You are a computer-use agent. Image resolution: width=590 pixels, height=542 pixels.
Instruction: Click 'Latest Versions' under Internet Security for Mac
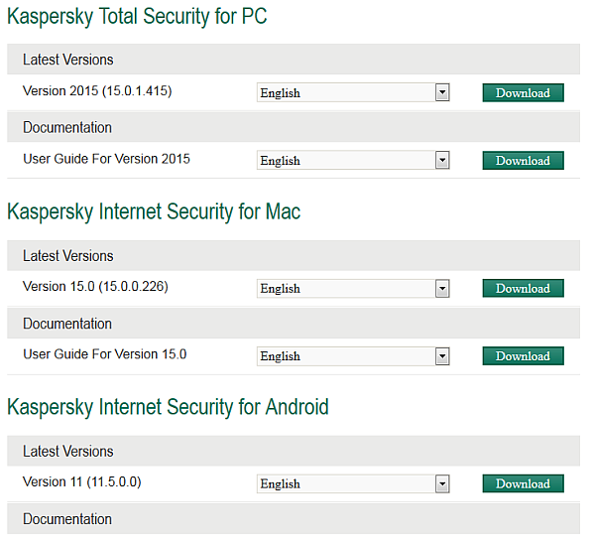pos(67,256)
